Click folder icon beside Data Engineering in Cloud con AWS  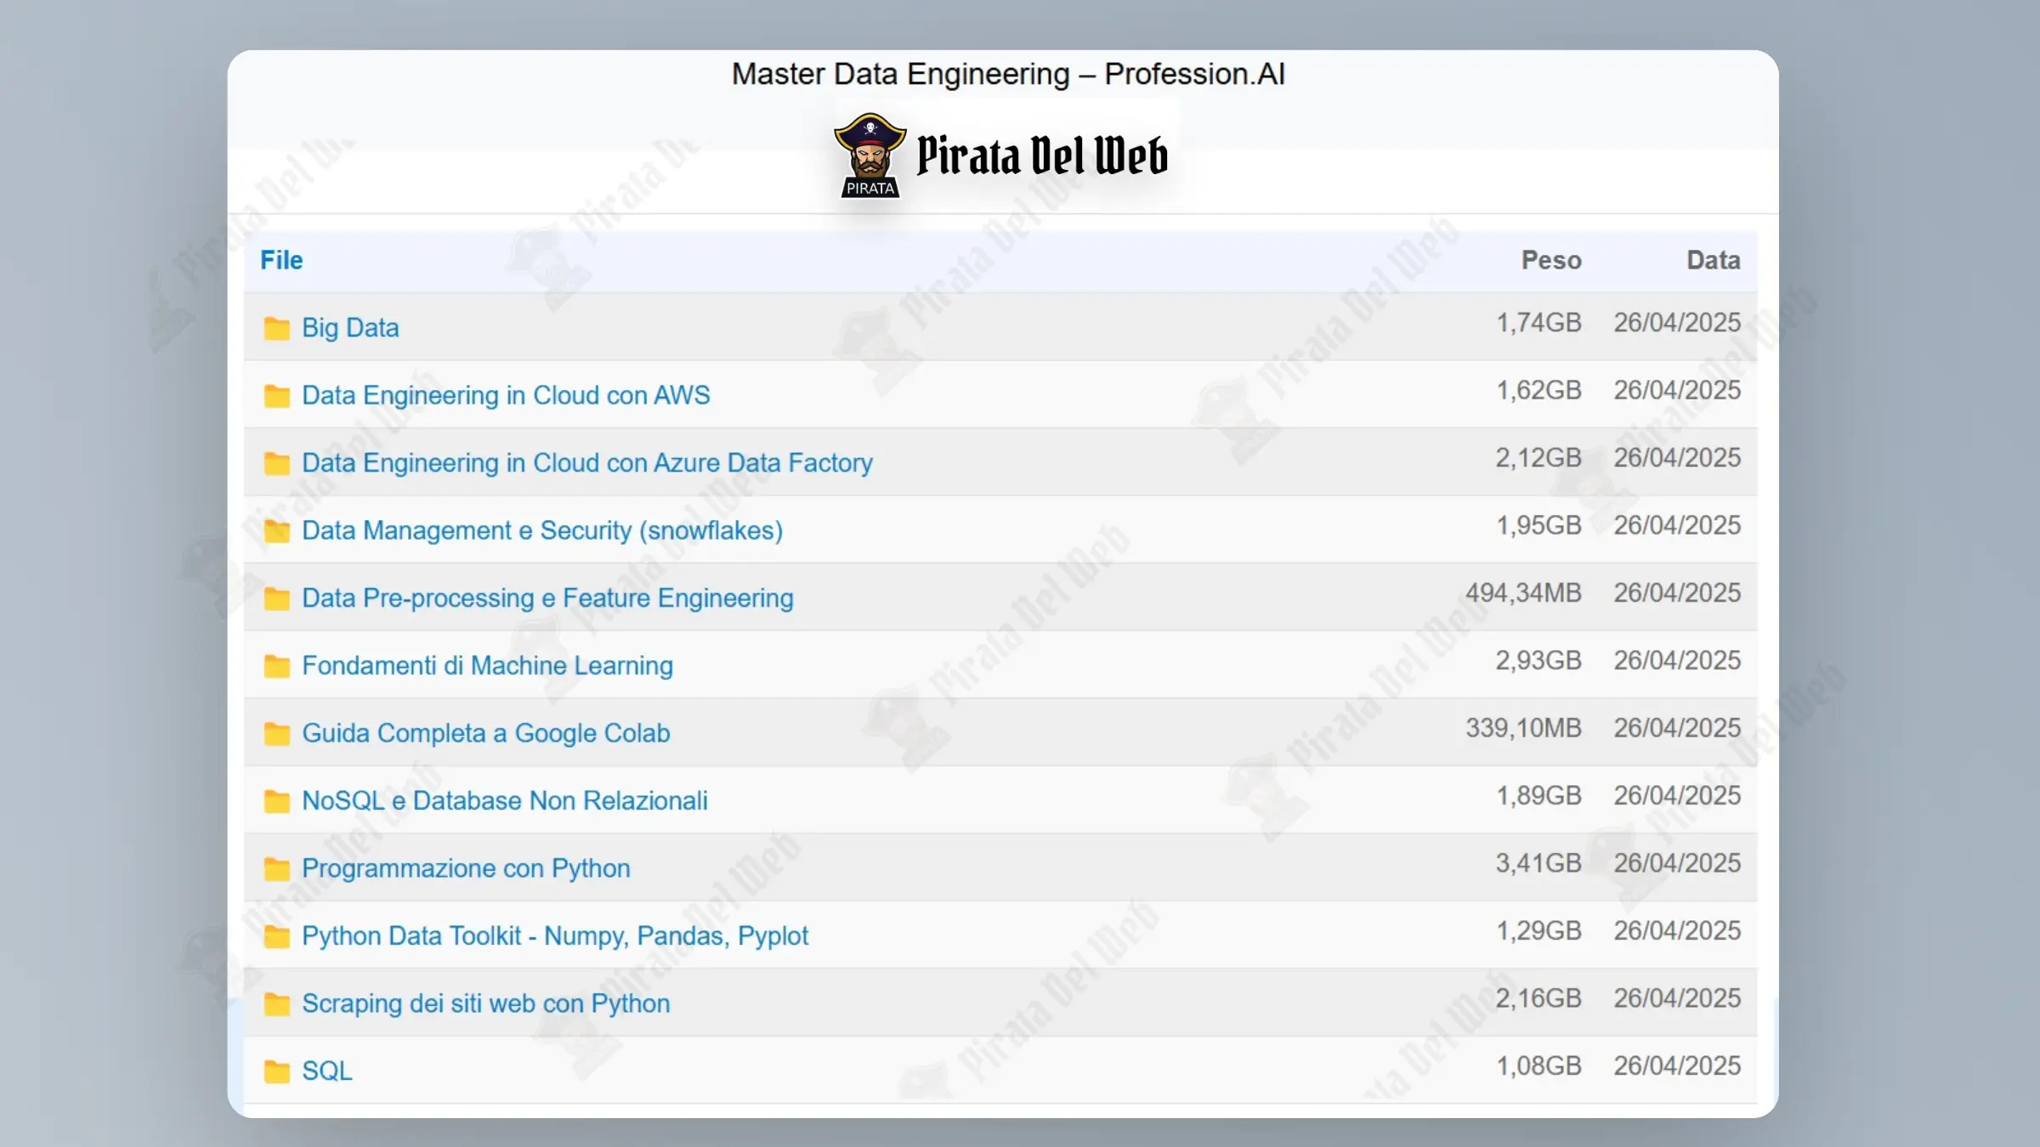[276, 396]
